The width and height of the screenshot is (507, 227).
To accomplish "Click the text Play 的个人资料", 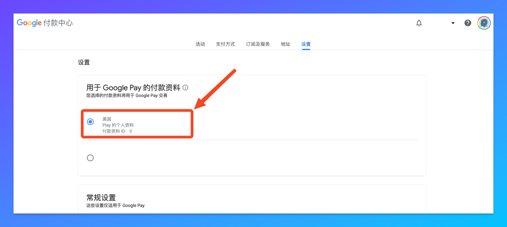I will [x=118, y=125].
